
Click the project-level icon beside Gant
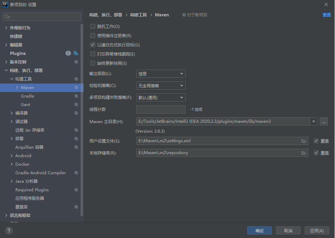(76, 105)
